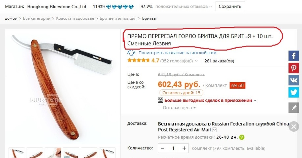Viewport: 302px width, 158px height.
Task: Expand the Оптовая цена dropdown
Action: [194, 108]
